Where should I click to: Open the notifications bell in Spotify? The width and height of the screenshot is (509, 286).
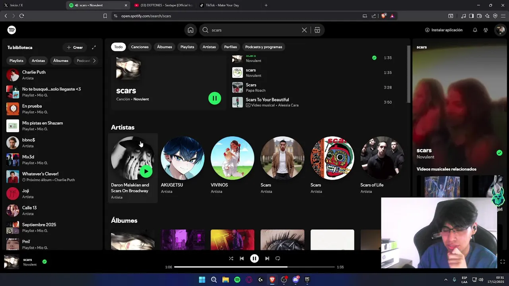(475, 30)
